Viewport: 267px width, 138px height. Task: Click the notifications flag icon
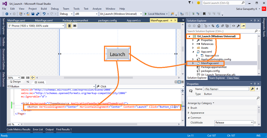pos(190,3)
